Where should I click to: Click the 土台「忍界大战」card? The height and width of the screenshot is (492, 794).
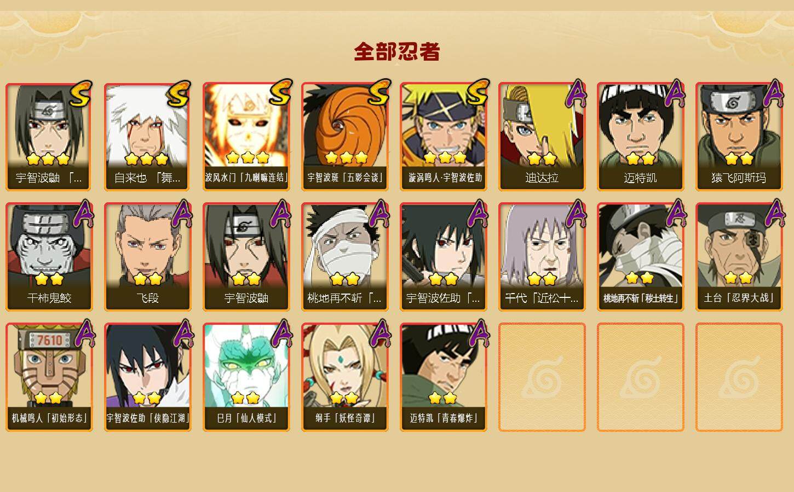click(x=739, y=257)
